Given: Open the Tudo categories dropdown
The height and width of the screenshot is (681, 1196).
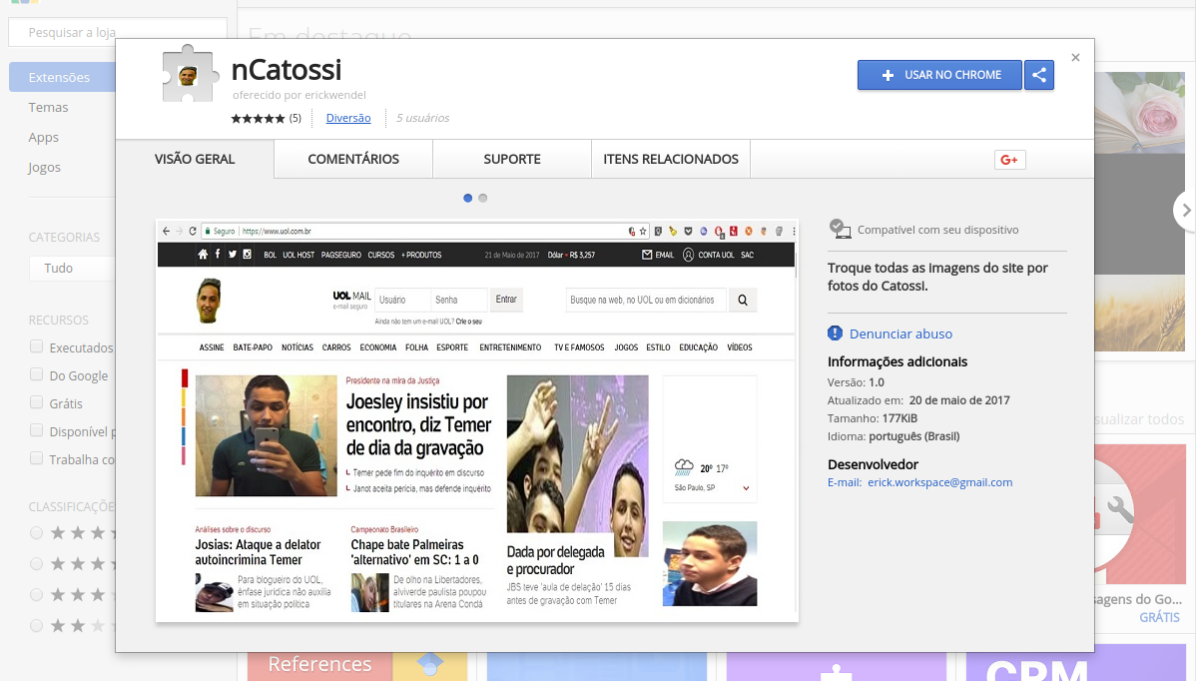Looking at the screenshot, I should 73,268.
